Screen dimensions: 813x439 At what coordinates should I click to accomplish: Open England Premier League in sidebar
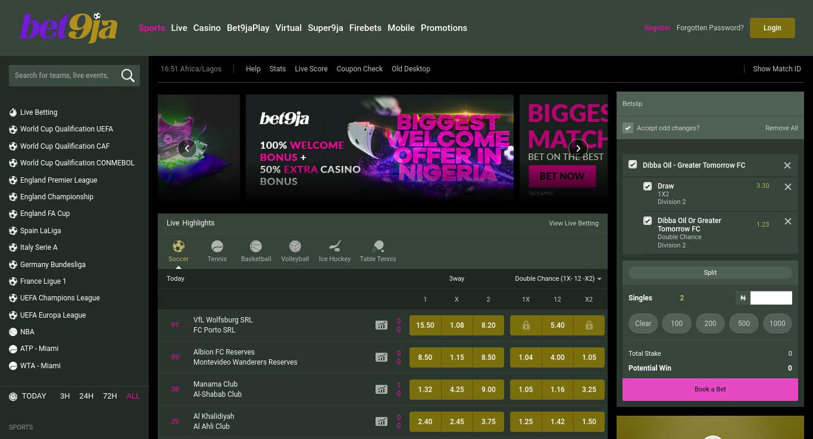pos(58,180)
